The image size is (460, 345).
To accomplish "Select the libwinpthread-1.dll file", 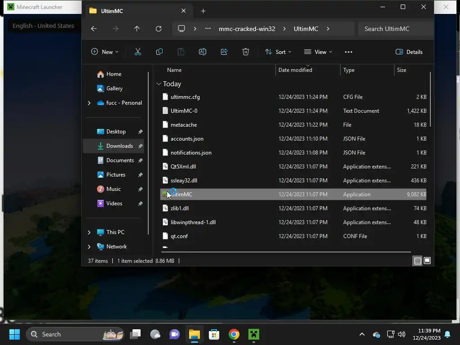I will (x=293, y=222).
